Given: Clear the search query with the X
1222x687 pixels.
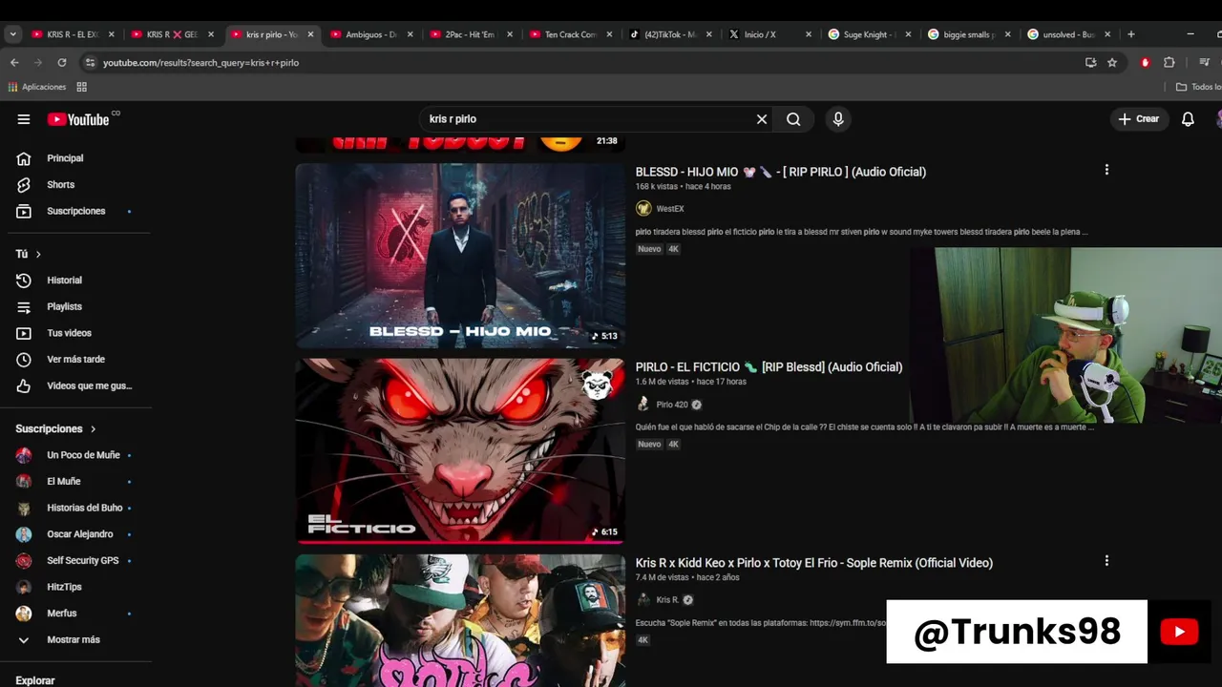Looking at the screenshot, I should pyautogui.click(x=762, y=119).
